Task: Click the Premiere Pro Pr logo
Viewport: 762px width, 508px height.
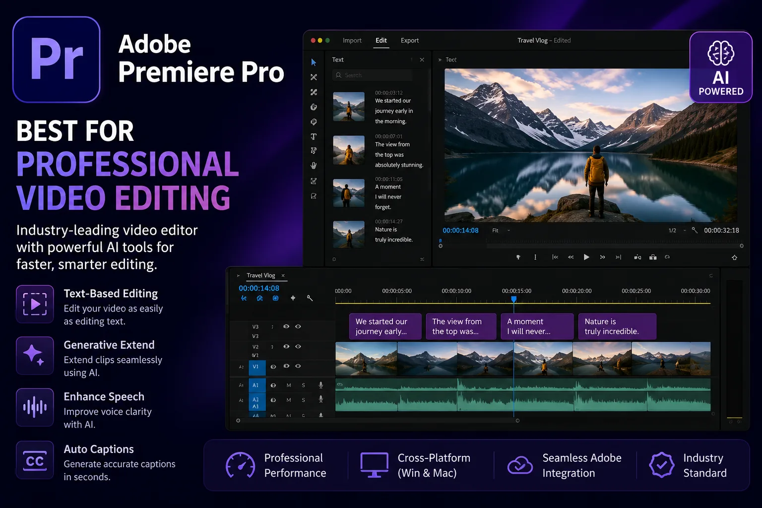Action: [x=57, y=60]
